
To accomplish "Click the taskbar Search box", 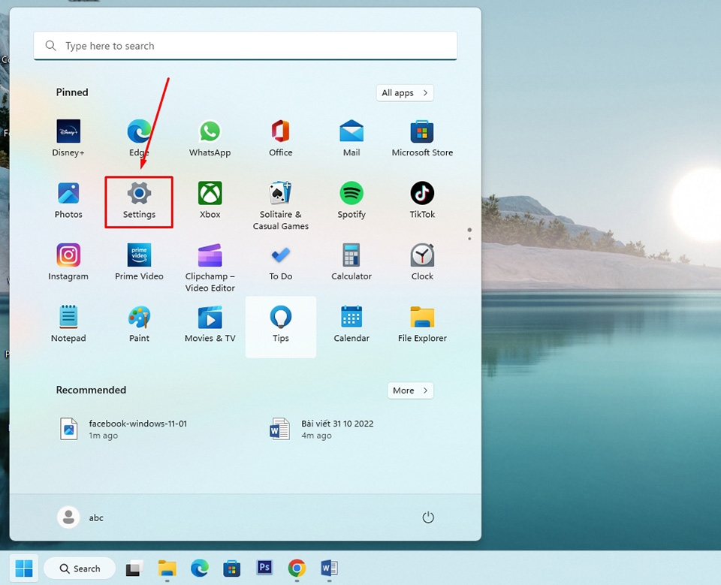I will point(80,568).
